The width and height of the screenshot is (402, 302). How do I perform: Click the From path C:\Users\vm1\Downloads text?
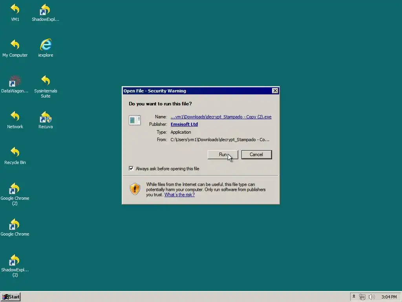[220, 140]
